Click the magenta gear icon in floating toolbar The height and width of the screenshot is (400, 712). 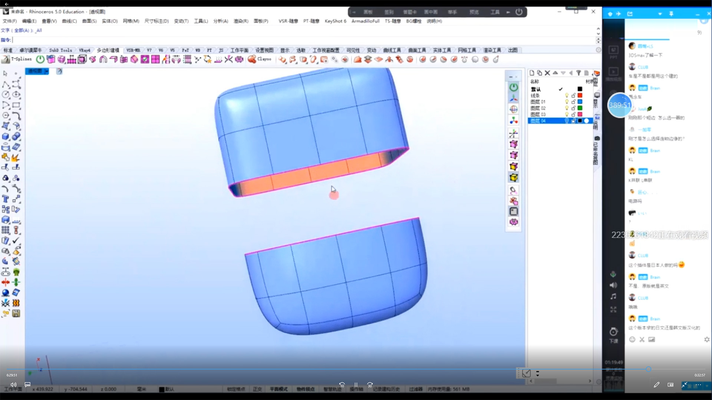click(514, 222)
